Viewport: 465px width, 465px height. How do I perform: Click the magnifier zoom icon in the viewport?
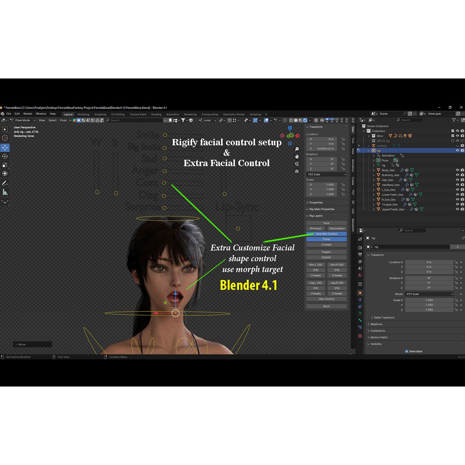297,149
